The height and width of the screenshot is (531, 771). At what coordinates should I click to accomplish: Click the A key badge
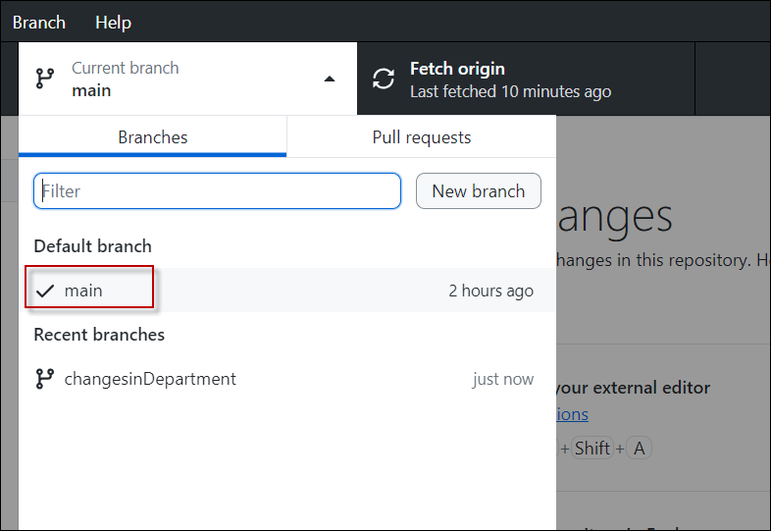(x=640, y=449)
